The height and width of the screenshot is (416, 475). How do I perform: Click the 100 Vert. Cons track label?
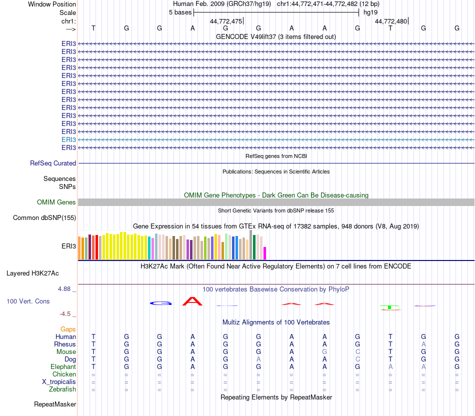point(28,301)
